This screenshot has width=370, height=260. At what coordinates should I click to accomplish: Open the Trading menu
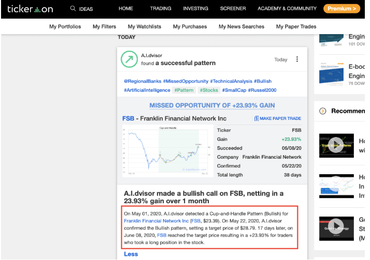[161, 8]
